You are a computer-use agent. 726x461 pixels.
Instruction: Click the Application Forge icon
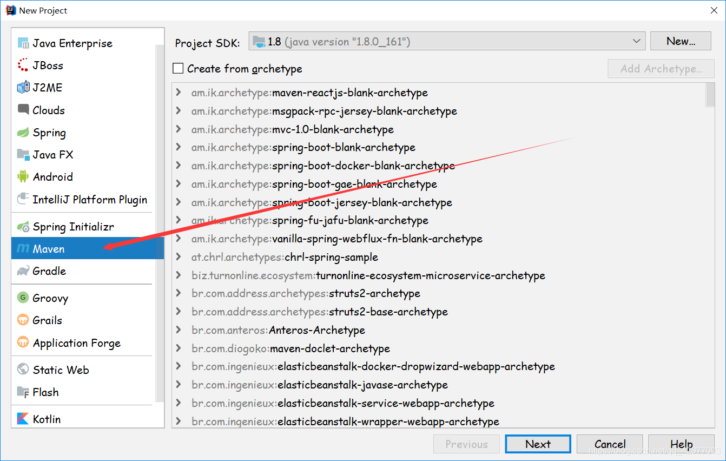click(23, 343)
